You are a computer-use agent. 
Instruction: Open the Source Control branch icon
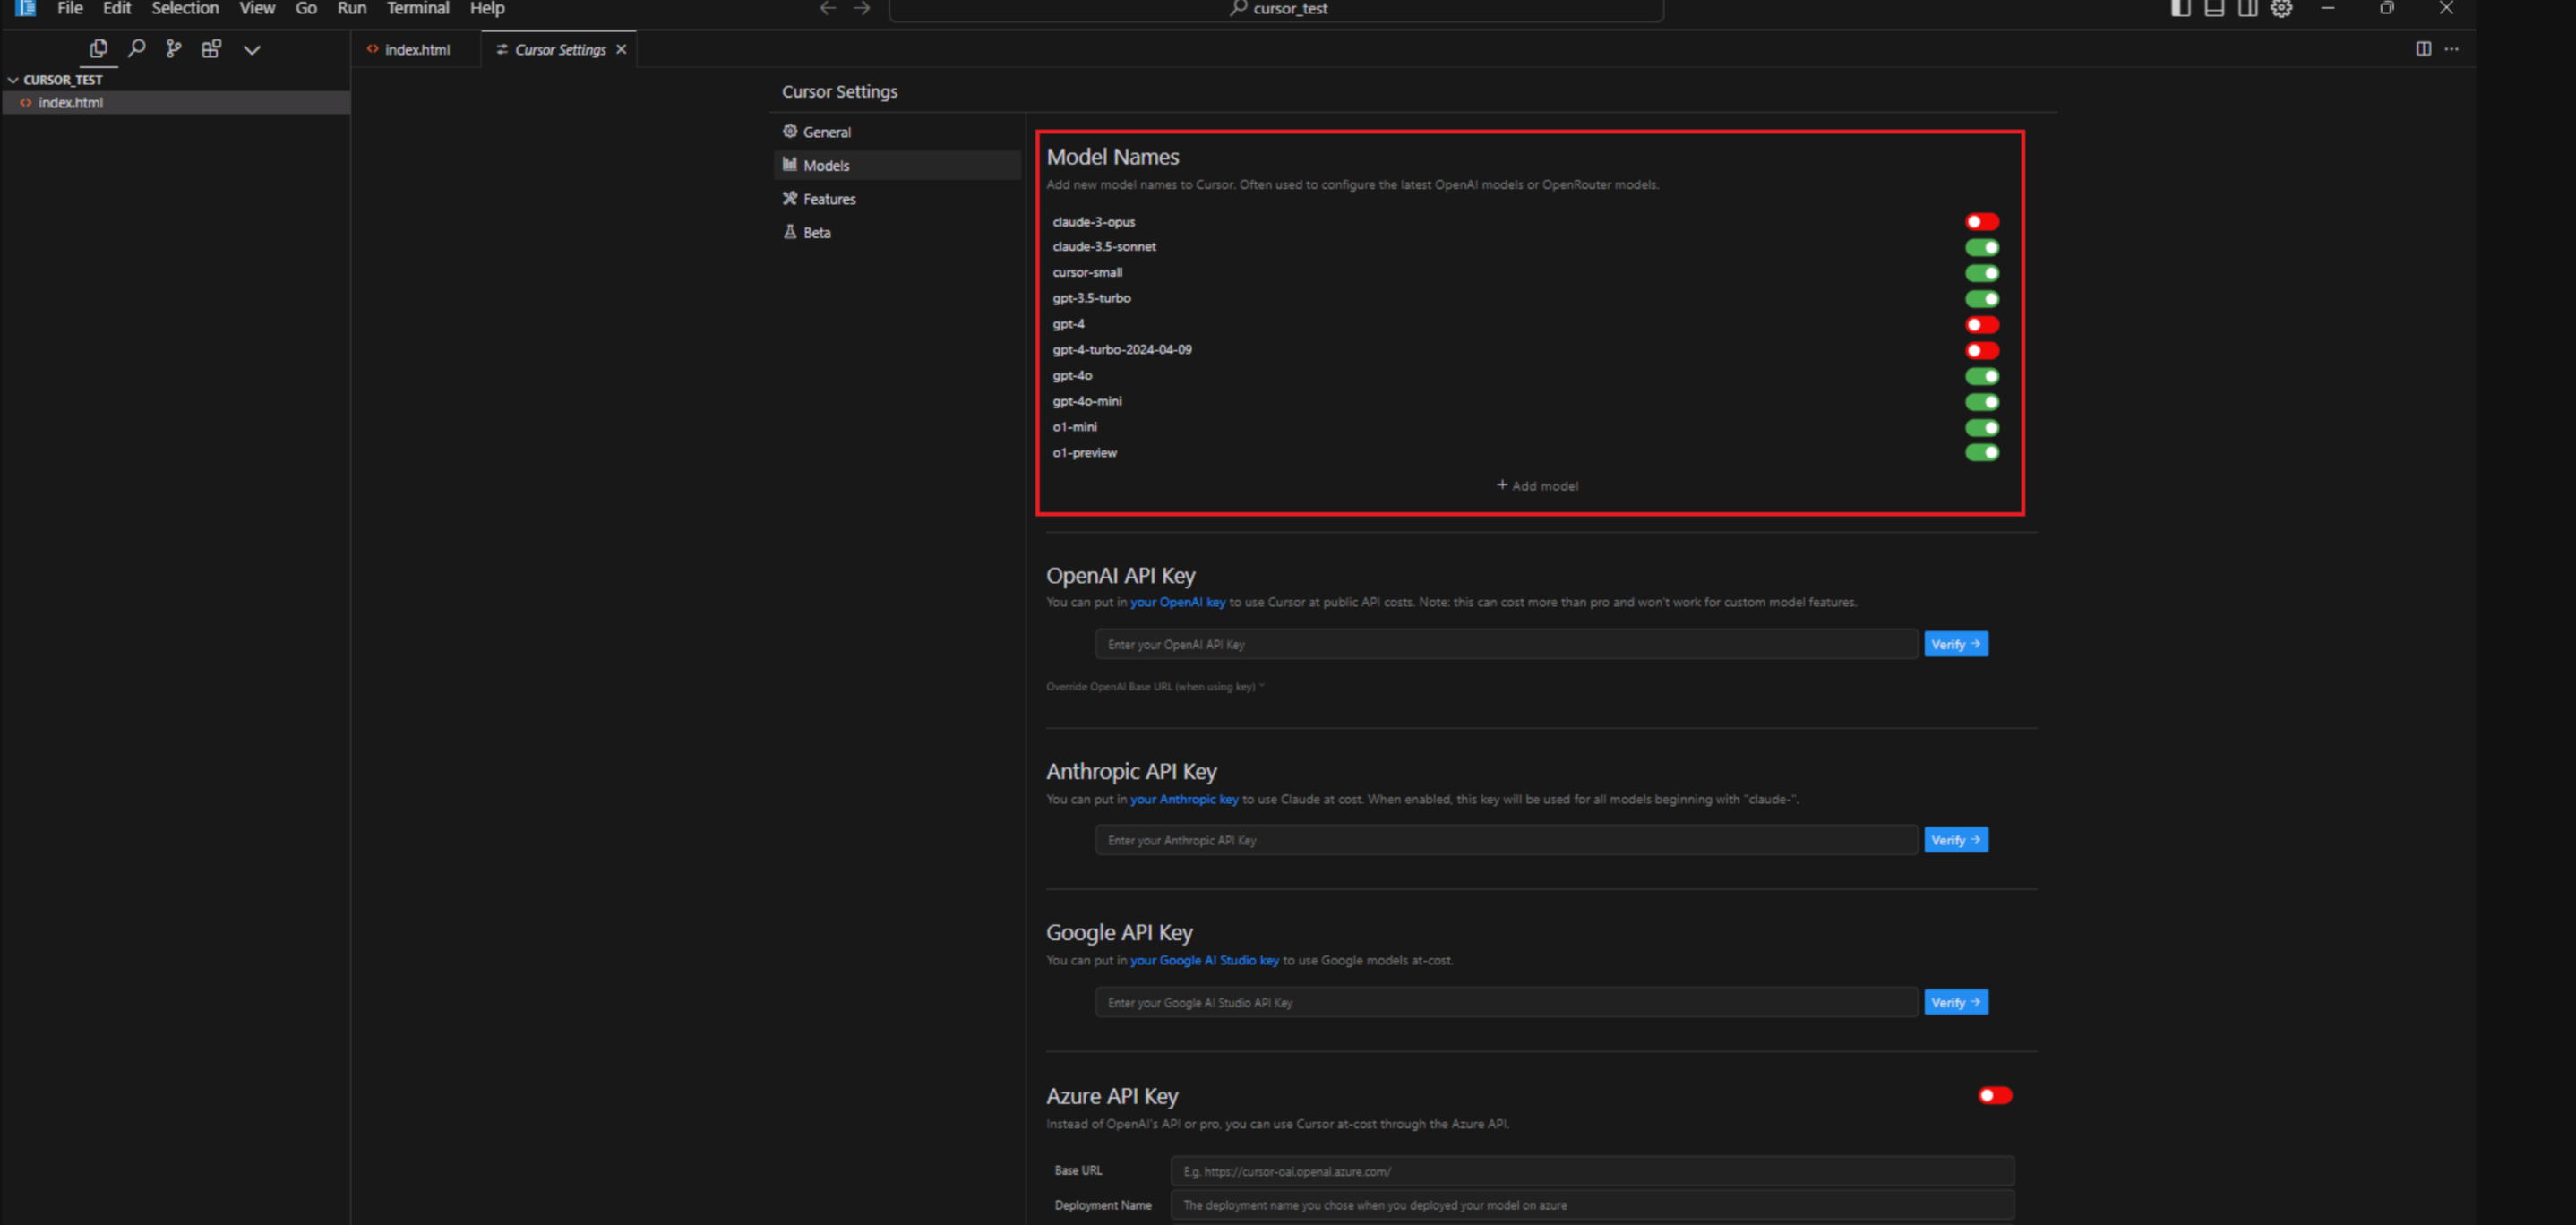pyautogui.click(x=174, y=48)
